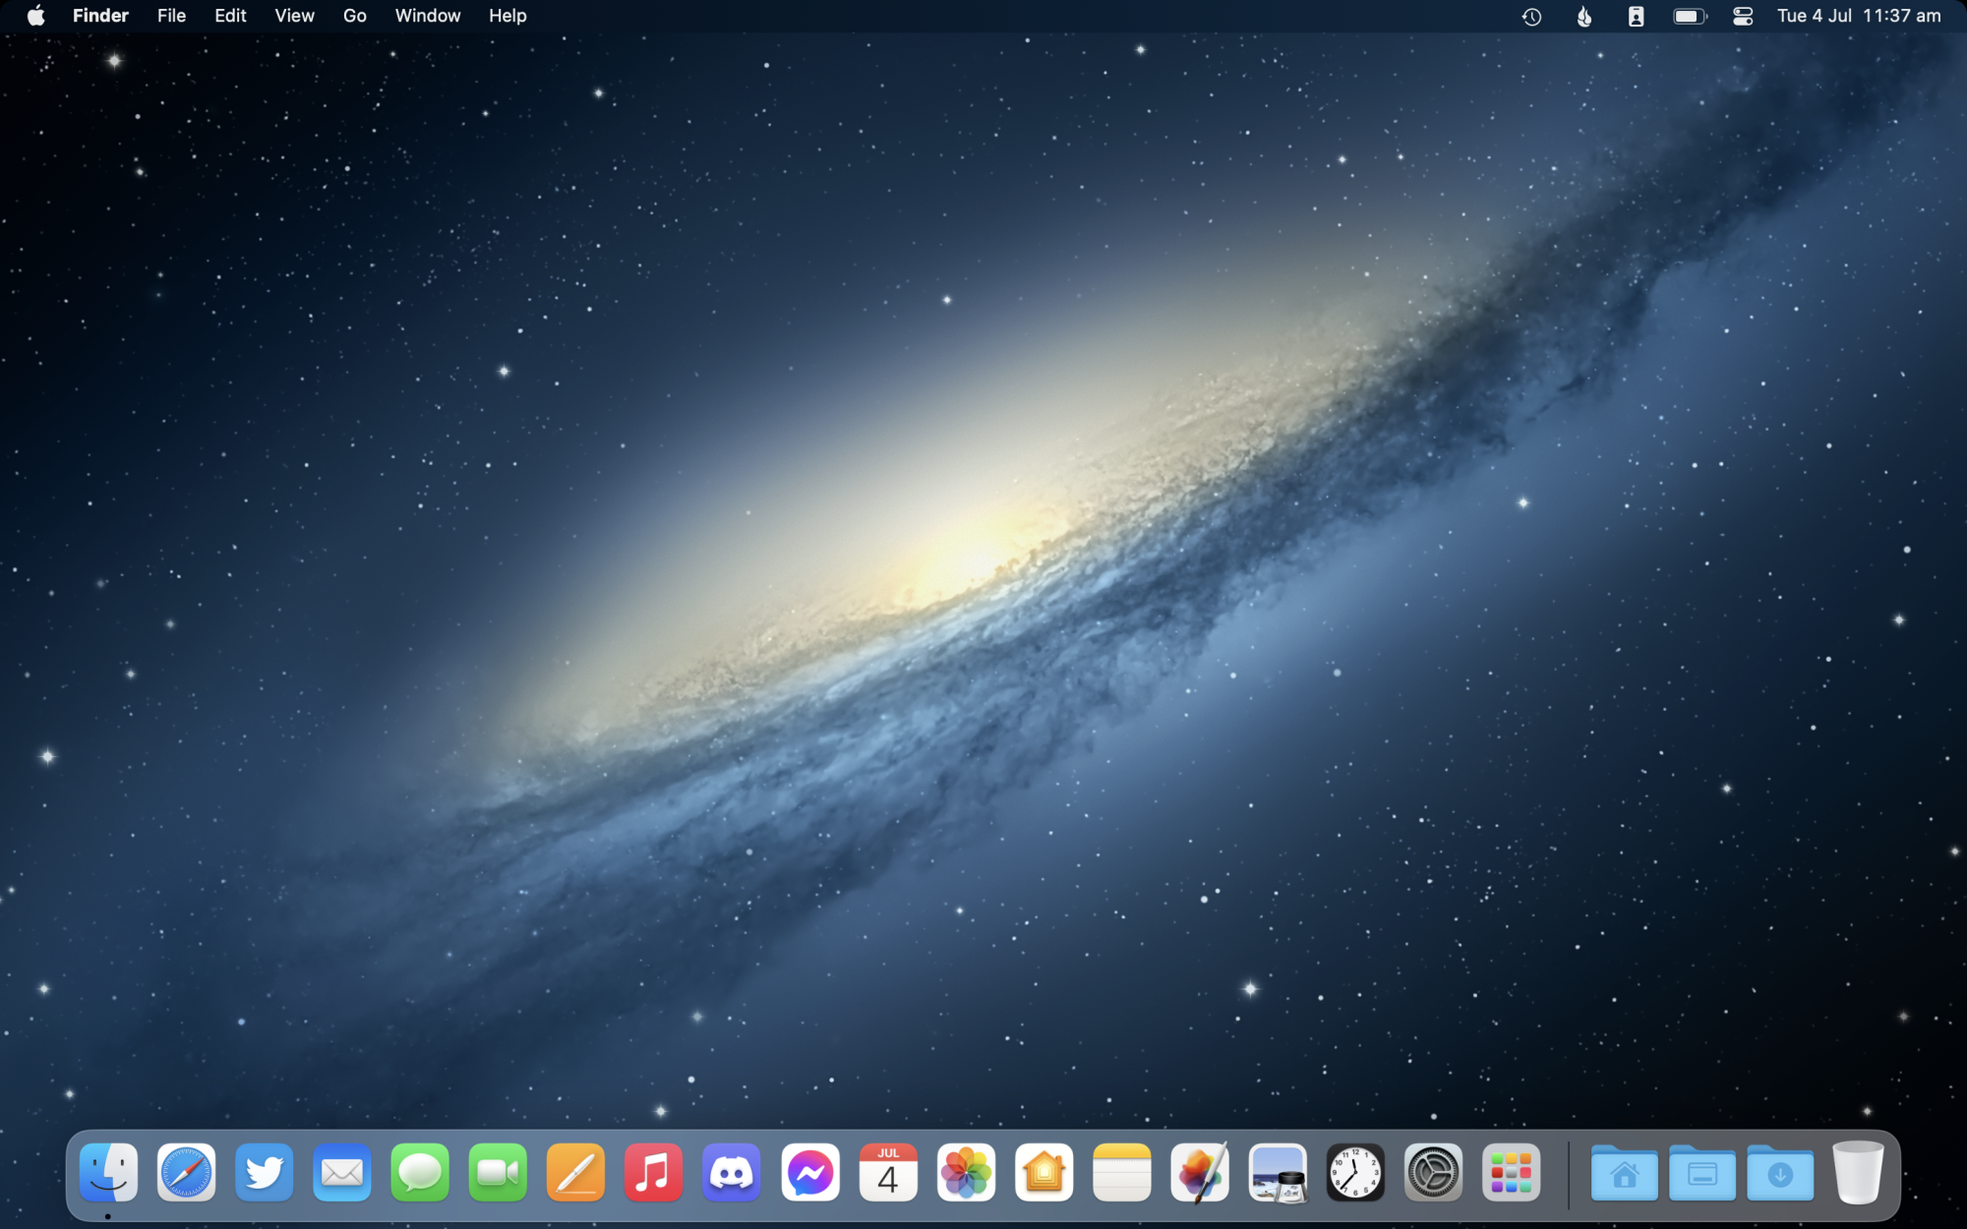Open Control Center toggles icon

coord(1743,16)
